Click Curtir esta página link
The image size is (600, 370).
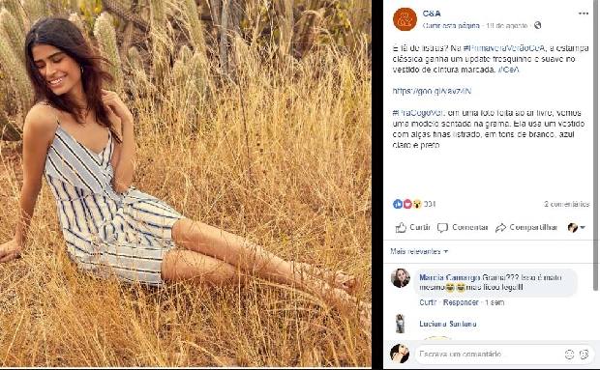(451, 25)
